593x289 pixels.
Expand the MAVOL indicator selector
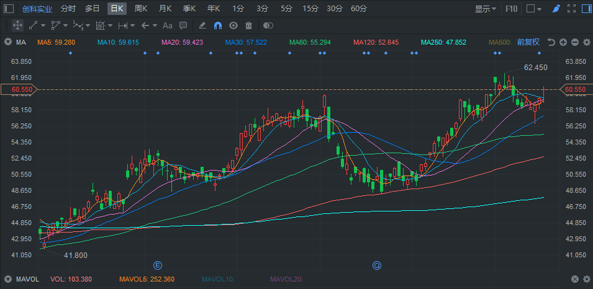7,279
